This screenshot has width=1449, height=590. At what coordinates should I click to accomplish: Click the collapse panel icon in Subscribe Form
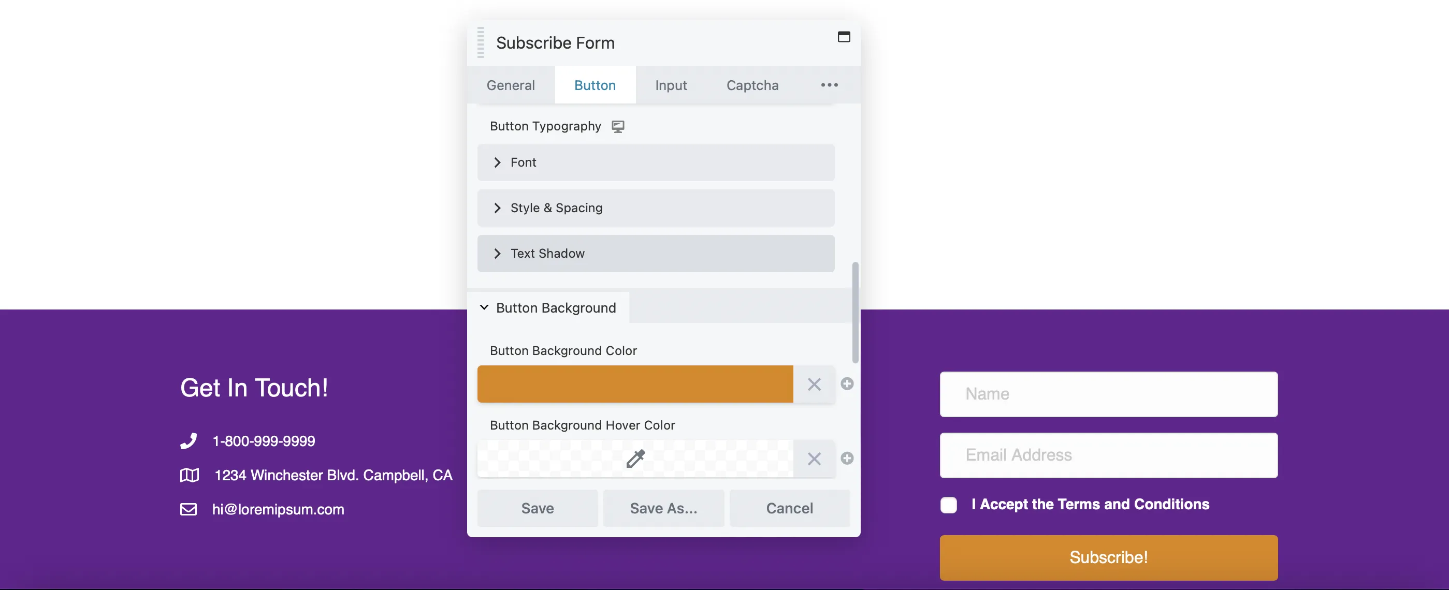[844, 37]
